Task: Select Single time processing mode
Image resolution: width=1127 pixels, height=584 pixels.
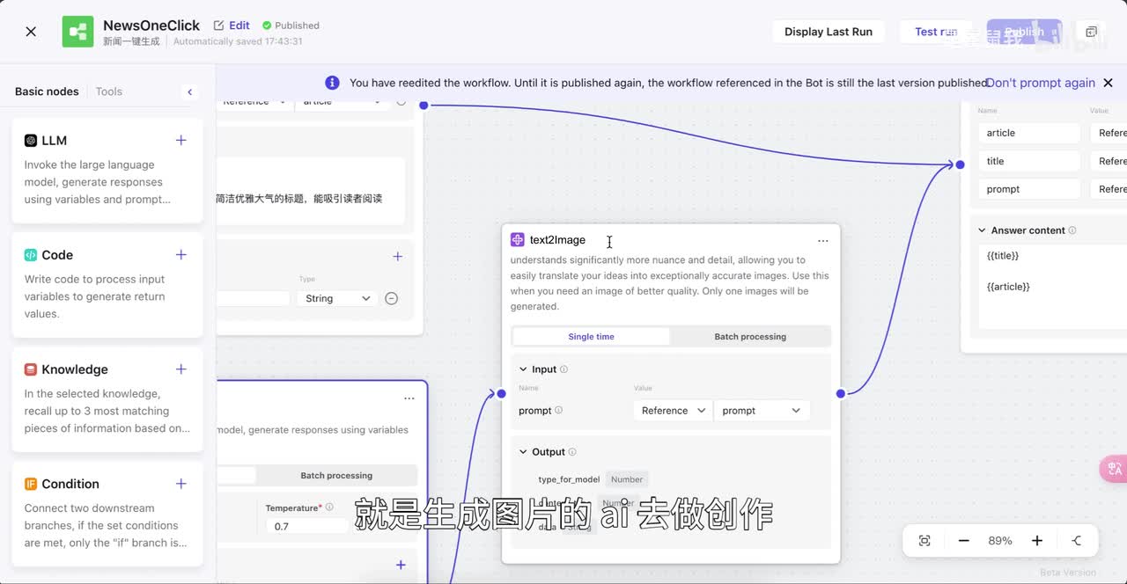Action: coord(591,337)
